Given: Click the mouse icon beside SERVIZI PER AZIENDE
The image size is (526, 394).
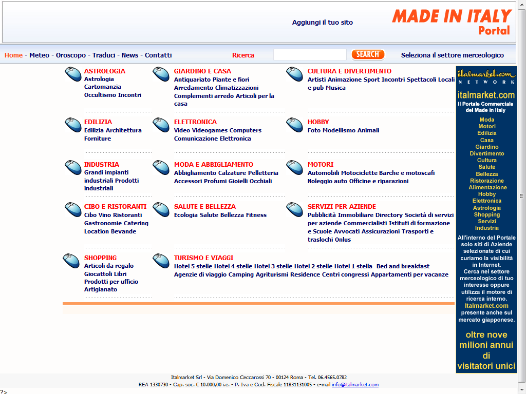Looking at the screenshot, I should tap(294, 209).
